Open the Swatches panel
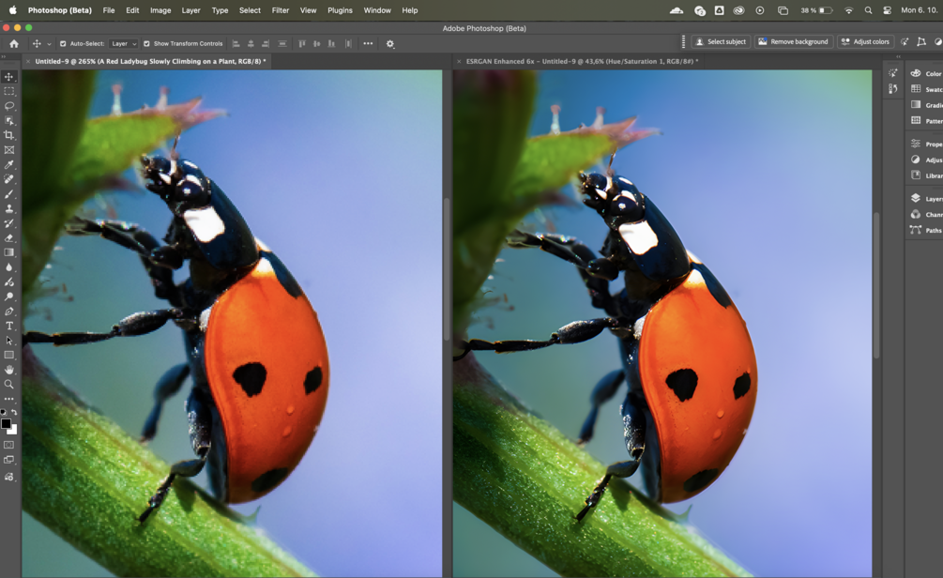Screen dimensions: 943x578 click(925, 89)
